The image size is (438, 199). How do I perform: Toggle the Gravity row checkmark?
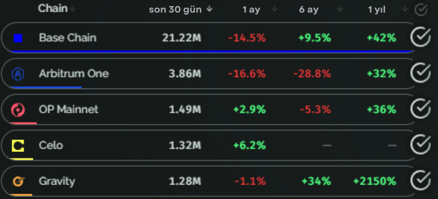(x=420, y=180)
